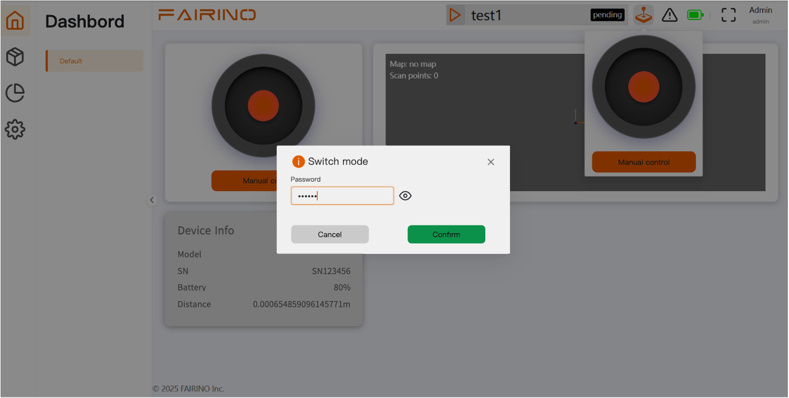Click the red joystick knob in popup
The height and width of the screenshot is (398, 789).
click(x=644, y=87)
